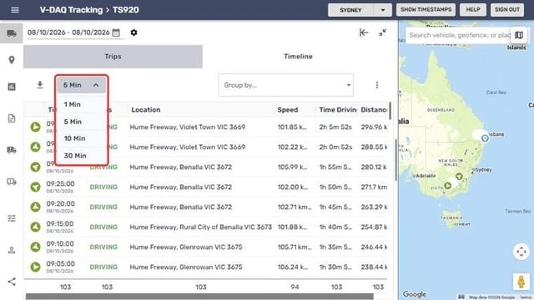Open the HELP button
The height and width of the screenshot is (300, 534).
click(473, 9)
